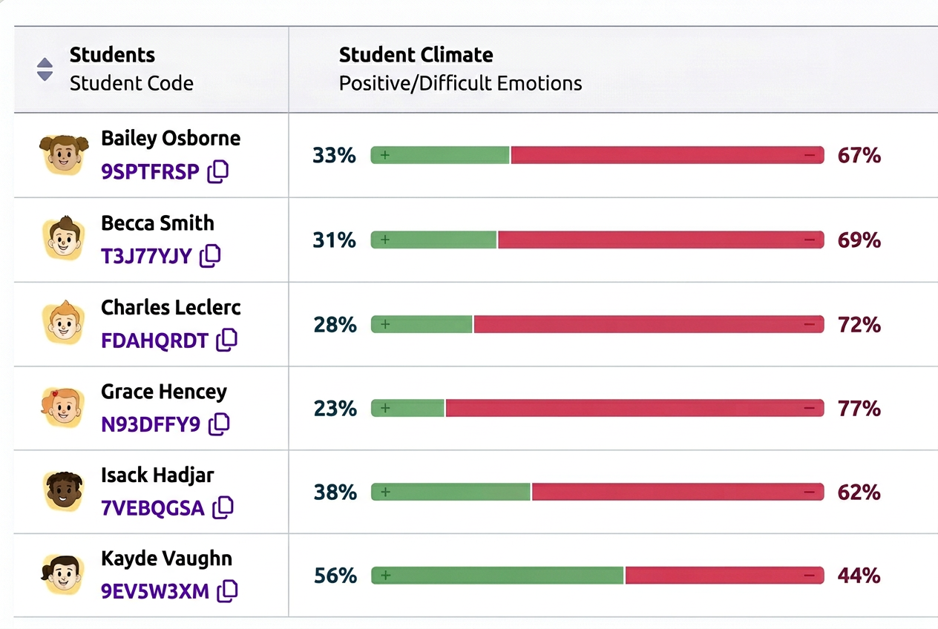Copy Charles Leclerc's student code
Image resolution: width=938 pixels, height=629 pixels.
(x=226, y=340)
